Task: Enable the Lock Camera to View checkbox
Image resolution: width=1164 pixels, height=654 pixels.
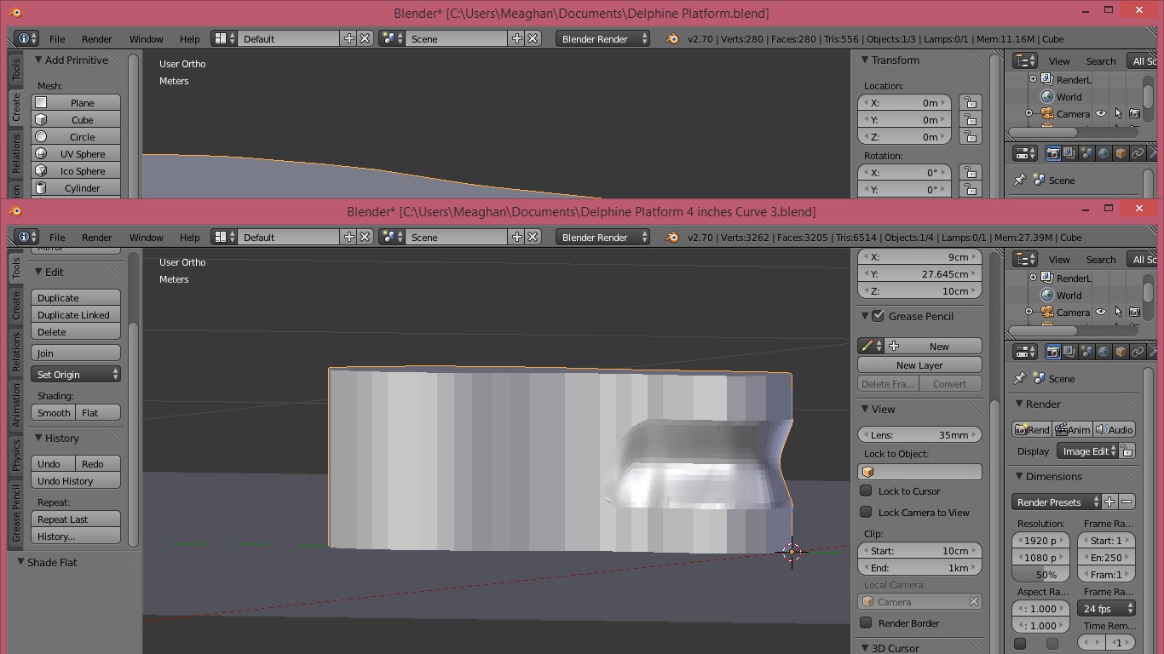Action: [866, 513]
